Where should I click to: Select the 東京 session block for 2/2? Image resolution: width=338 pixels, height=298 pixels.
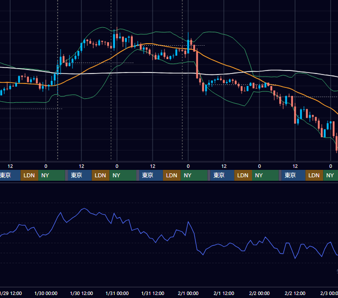click(293, 175)
